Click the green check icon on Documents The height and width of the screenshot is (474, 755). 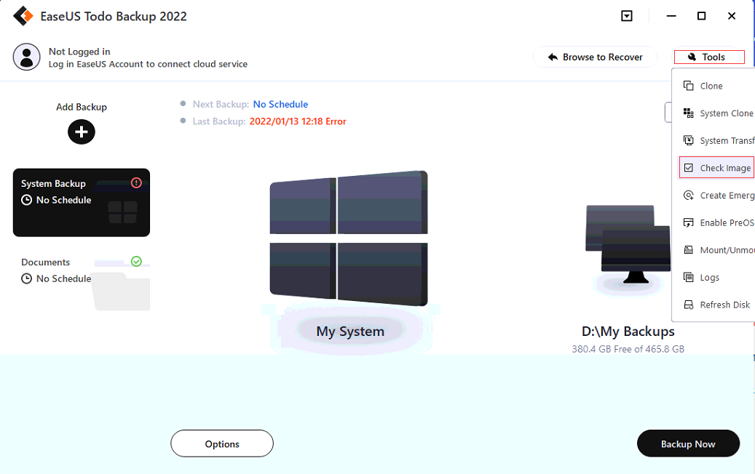click(136, 261)
